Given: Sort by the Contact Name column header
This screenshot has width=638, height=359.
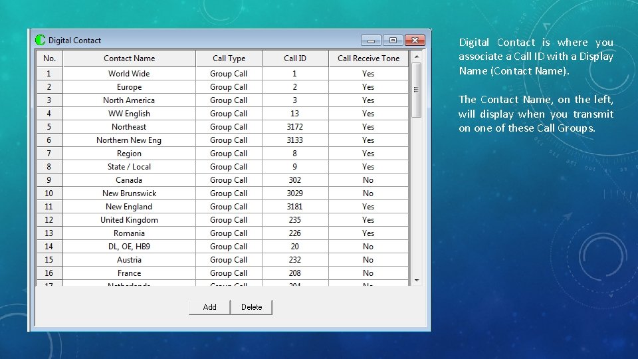Looking at the screenshot, I should click(x=130, y=59).
